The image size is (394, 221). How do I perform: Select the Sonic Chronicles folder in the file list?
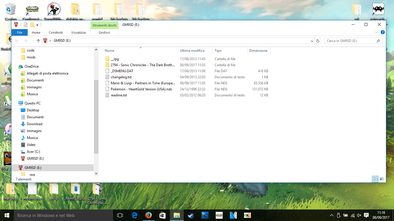[140, 65]
